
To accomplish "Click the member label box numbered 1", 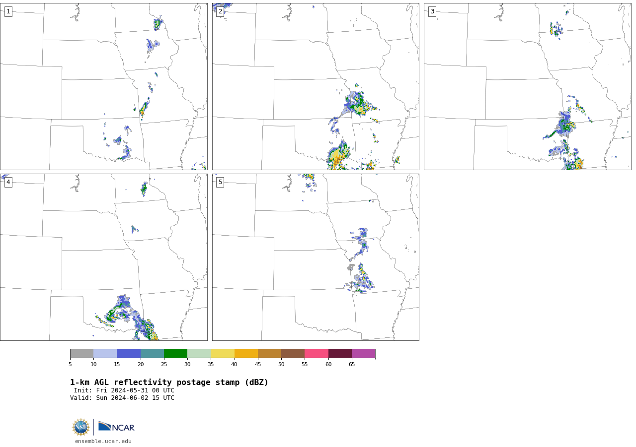I will tap(8, 11).
